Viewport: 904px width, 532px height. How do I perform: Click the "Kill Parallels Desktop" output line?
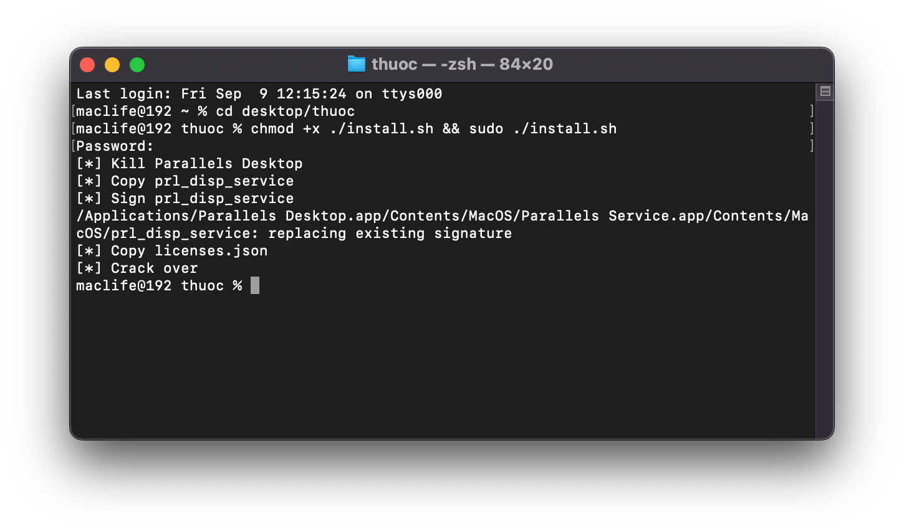(206, 164)
